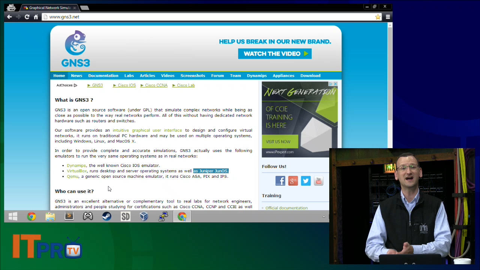Launch VirtualBox from the taskbar

click(144, 216)
